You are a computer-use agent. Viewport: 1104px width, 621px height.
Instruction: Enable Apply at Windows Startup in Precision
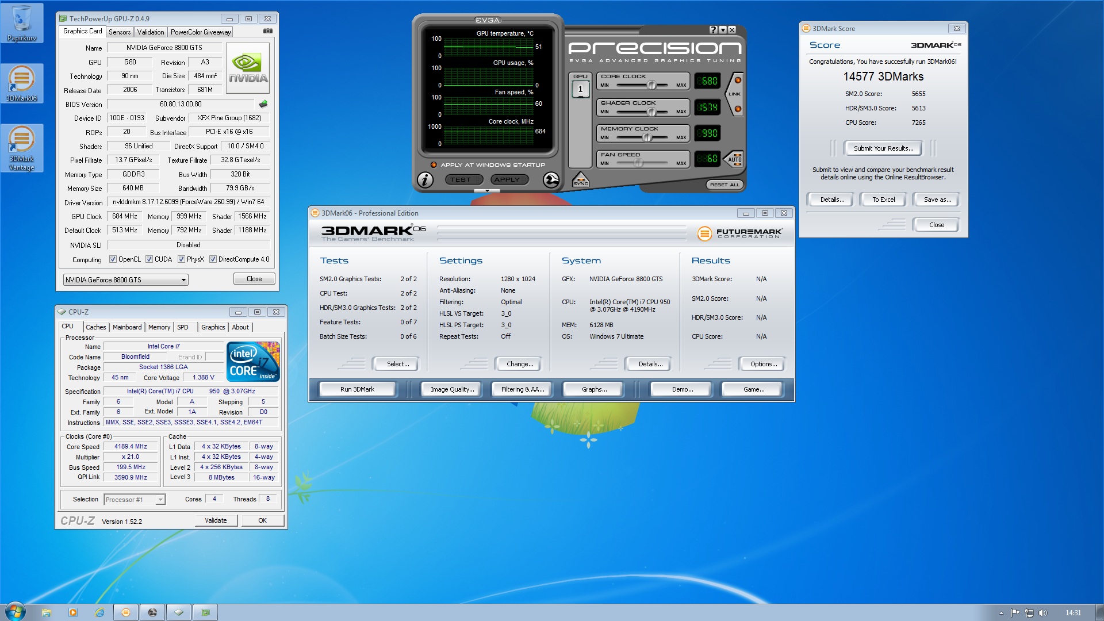coord(434,165)
